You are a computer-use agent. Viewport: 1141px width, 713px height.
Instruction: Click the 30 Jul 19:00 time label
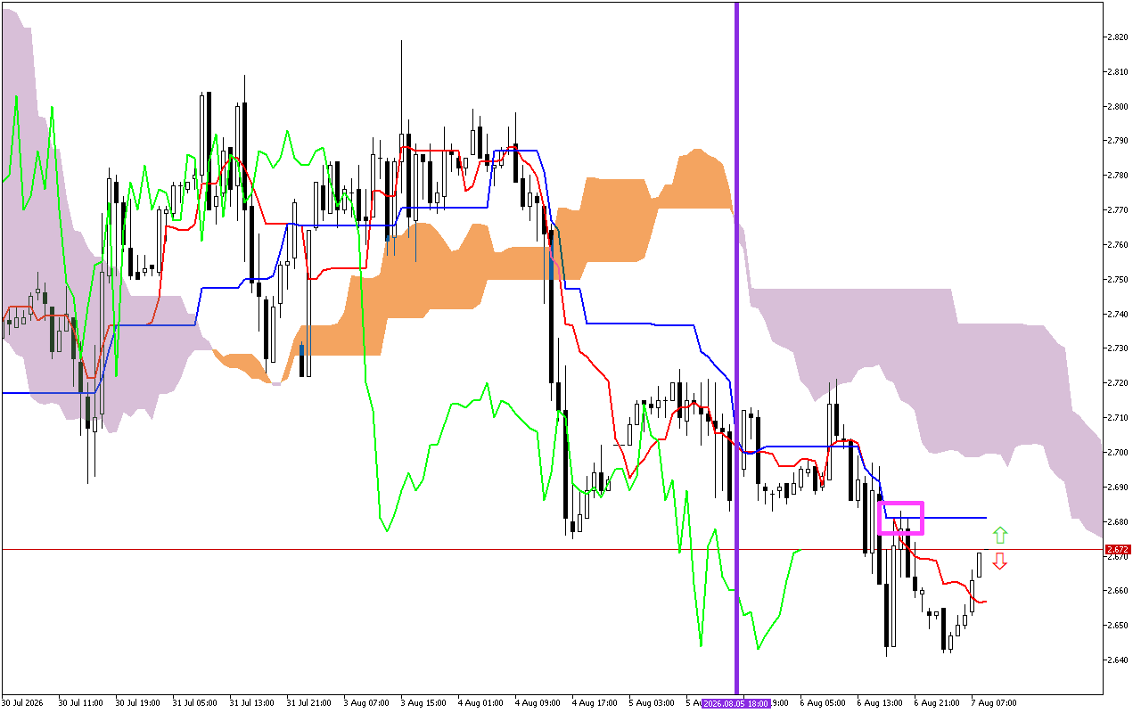[x=136, y=703]
